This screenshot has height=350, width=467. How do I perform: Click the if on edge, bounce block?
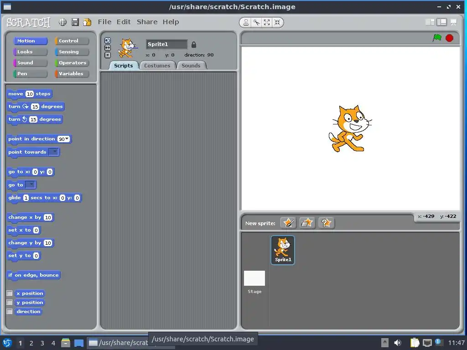coord(34,275)
